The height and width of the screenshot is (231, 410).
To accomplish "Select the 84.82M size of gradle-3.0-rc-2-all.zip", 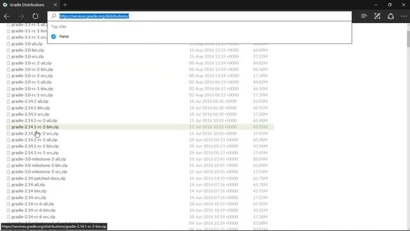I will point(260,63).
